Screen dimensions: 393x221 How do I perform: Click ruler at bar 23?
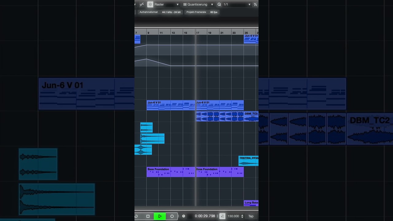click(234, 33)
